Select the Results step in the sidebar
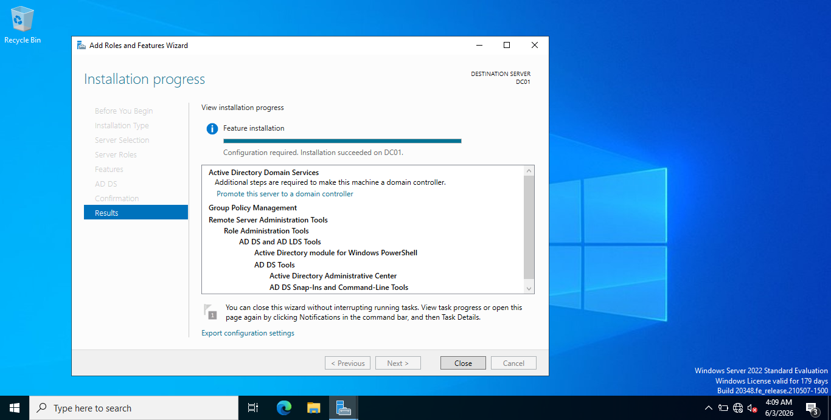This screenshot has width=831, height=420. point(136,213)
